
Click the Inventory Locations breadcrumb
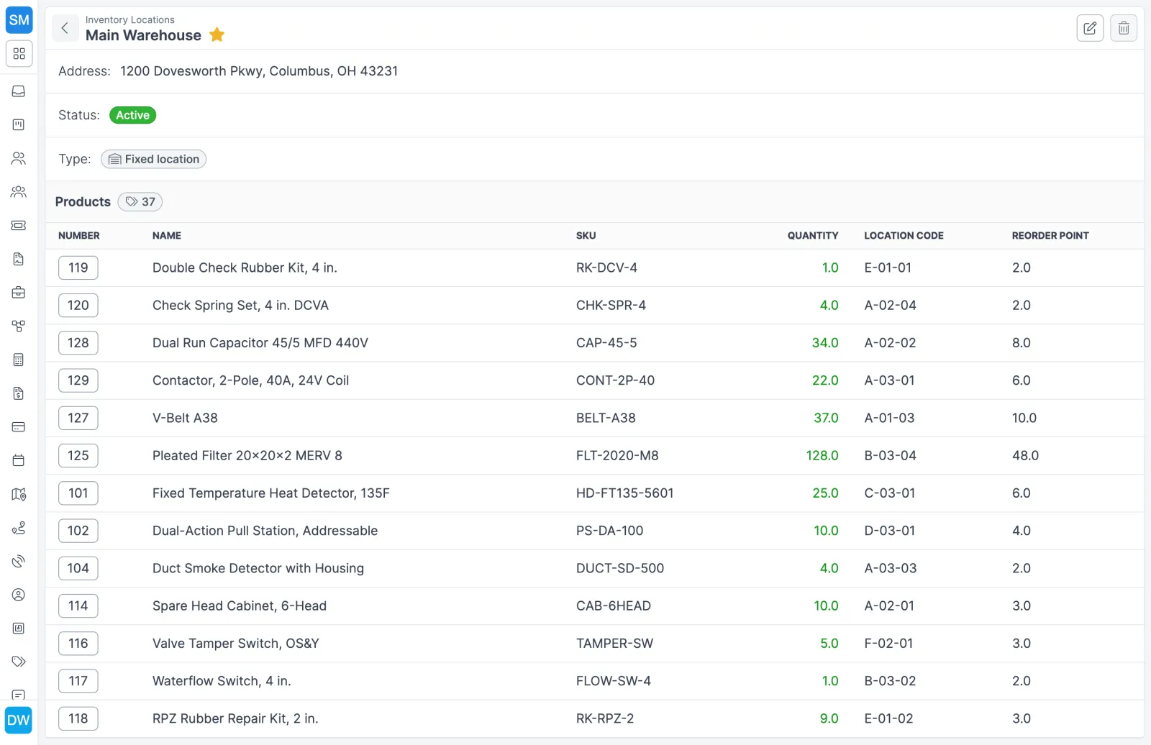pyautogui.click(x=129, y=19)
